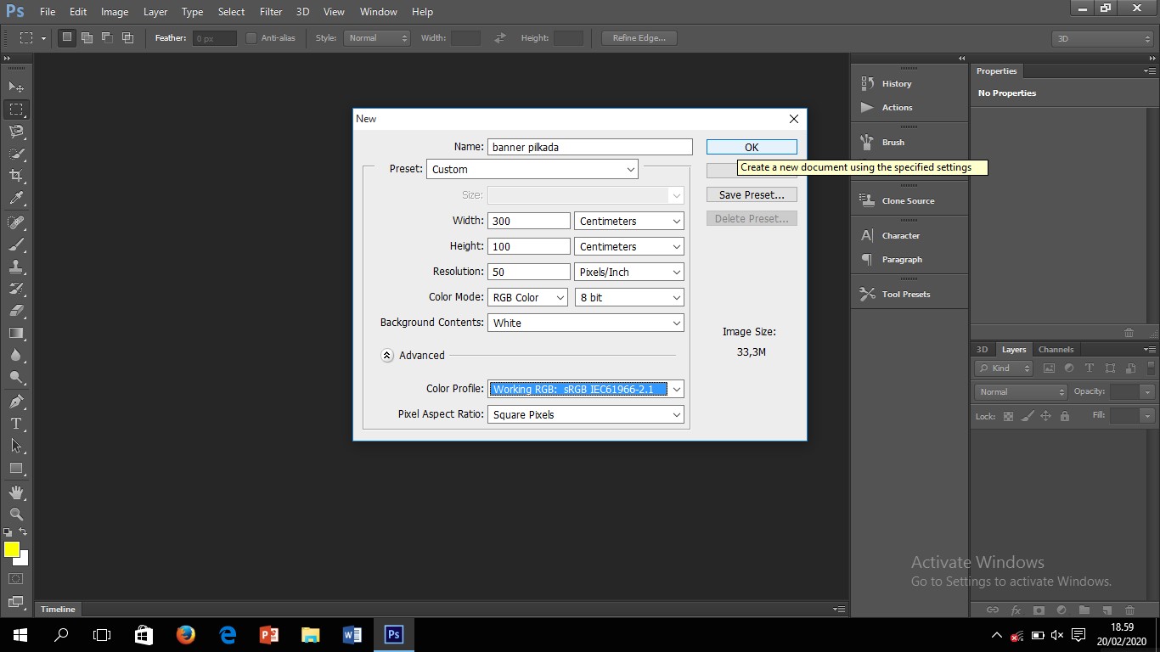
Task: Select the Zoom tool in toolbox
Action: (x=16, y=514)
